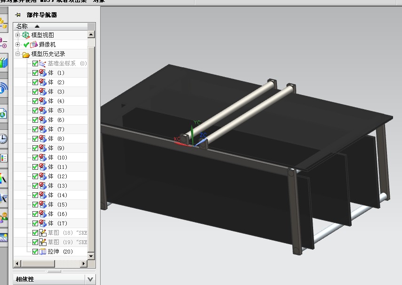Click the horizontal scrollbar right arrow

point(83,263)
